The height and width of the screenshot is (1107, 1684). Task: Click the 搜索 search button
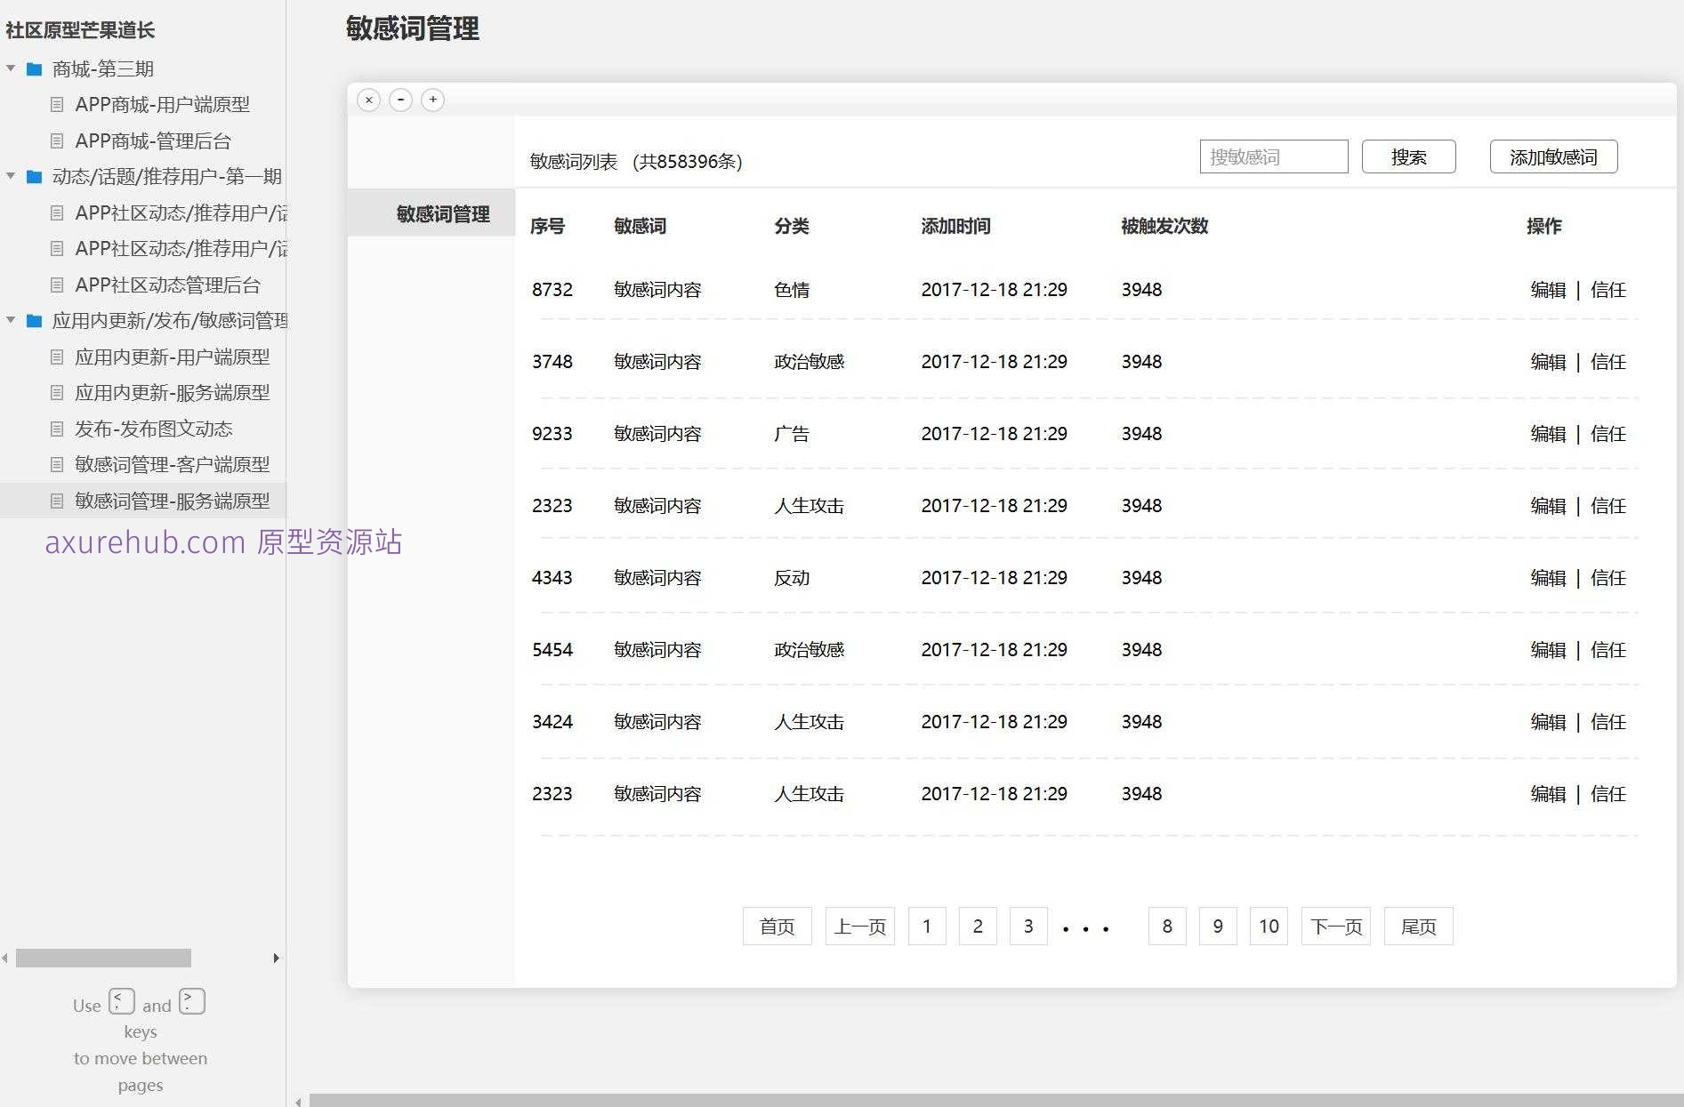[x=1408, y=156]
